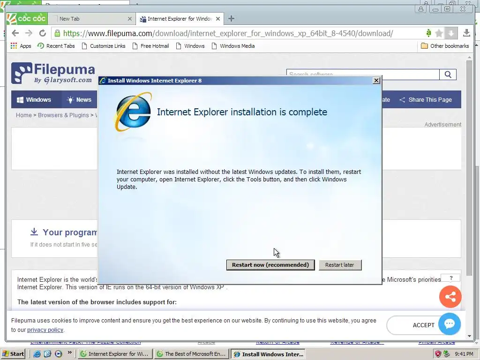Open the Recent Tabs bookmark

tap(56, 46)
